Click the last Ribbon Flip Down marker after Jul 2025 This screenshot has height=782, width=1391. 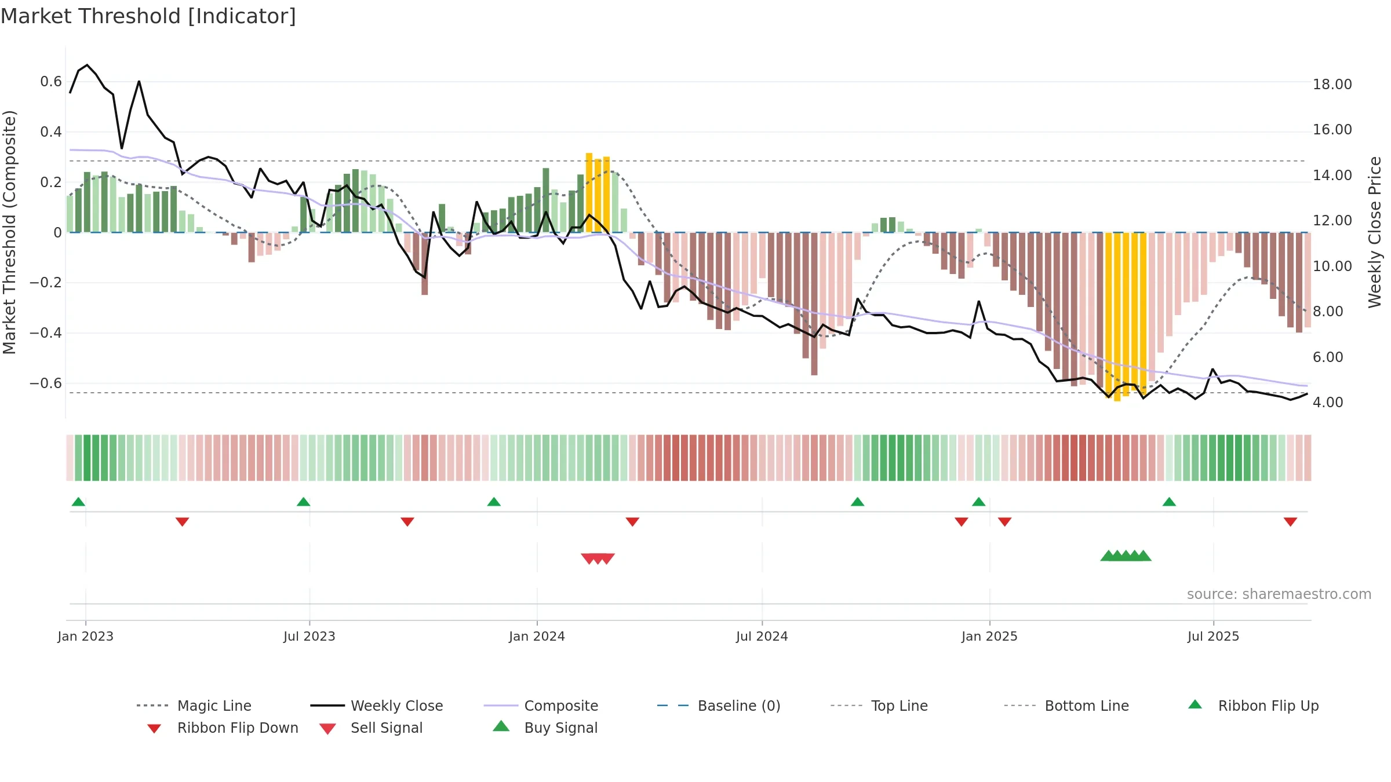tap(1290, 522)
